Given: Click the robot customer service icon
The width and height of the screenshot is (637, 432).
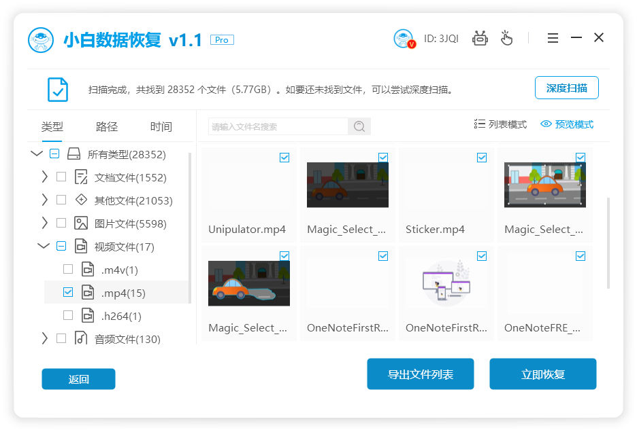Looking at the screenshot, I should tap(480, 39).
